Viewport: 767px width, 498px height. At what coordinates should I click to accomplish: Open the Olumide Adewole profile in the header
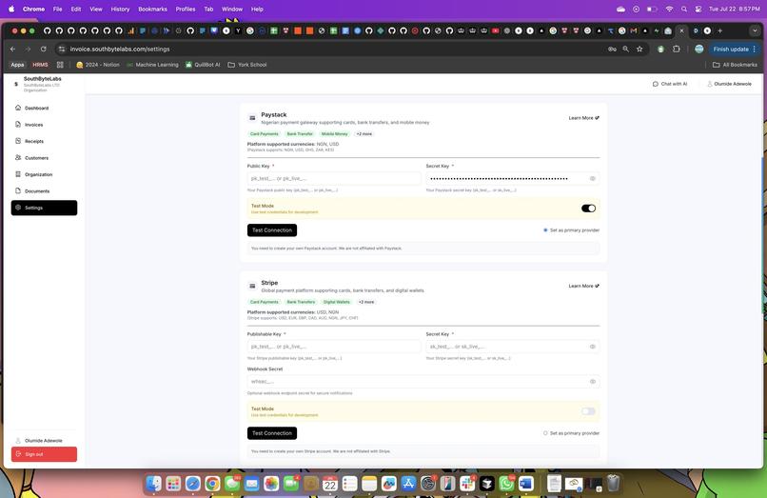click(x=729, y=84)
